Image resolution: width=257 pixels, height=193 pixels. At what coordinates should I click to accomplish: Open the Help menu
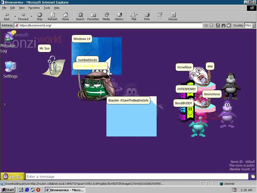[56, 8]
